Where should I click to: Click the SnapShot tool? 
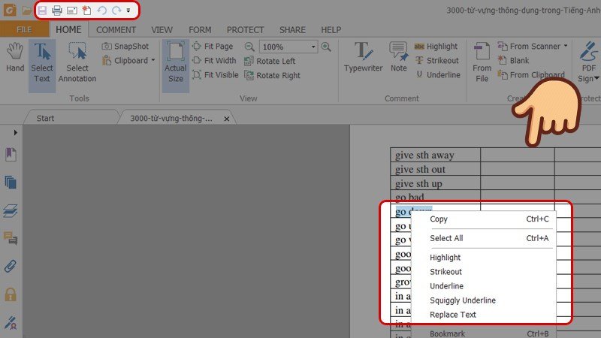[125, 47]
